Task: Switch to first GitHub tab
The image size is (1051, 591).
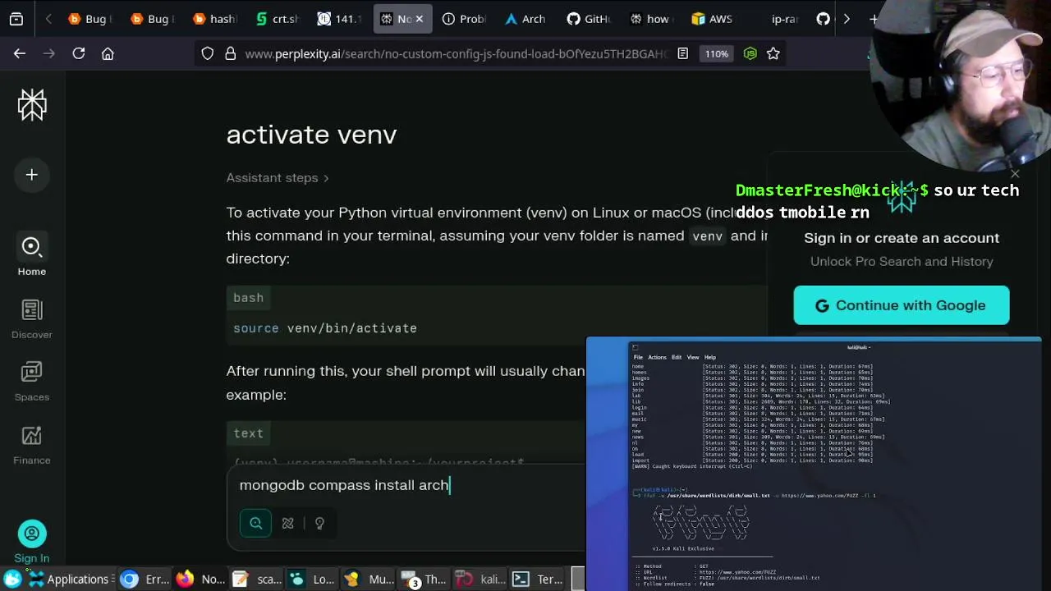Action: point(589,19)
